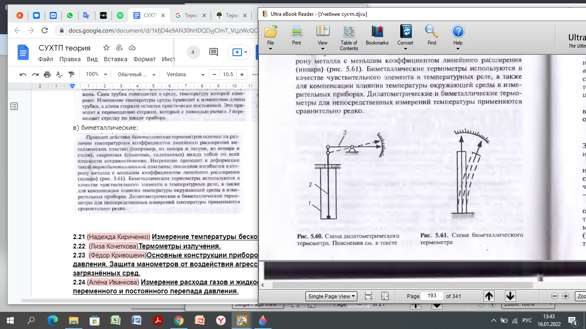Increase font size in Docs
Screen dimensions: 586x329
pyautogui.click(x=242, y=75)
